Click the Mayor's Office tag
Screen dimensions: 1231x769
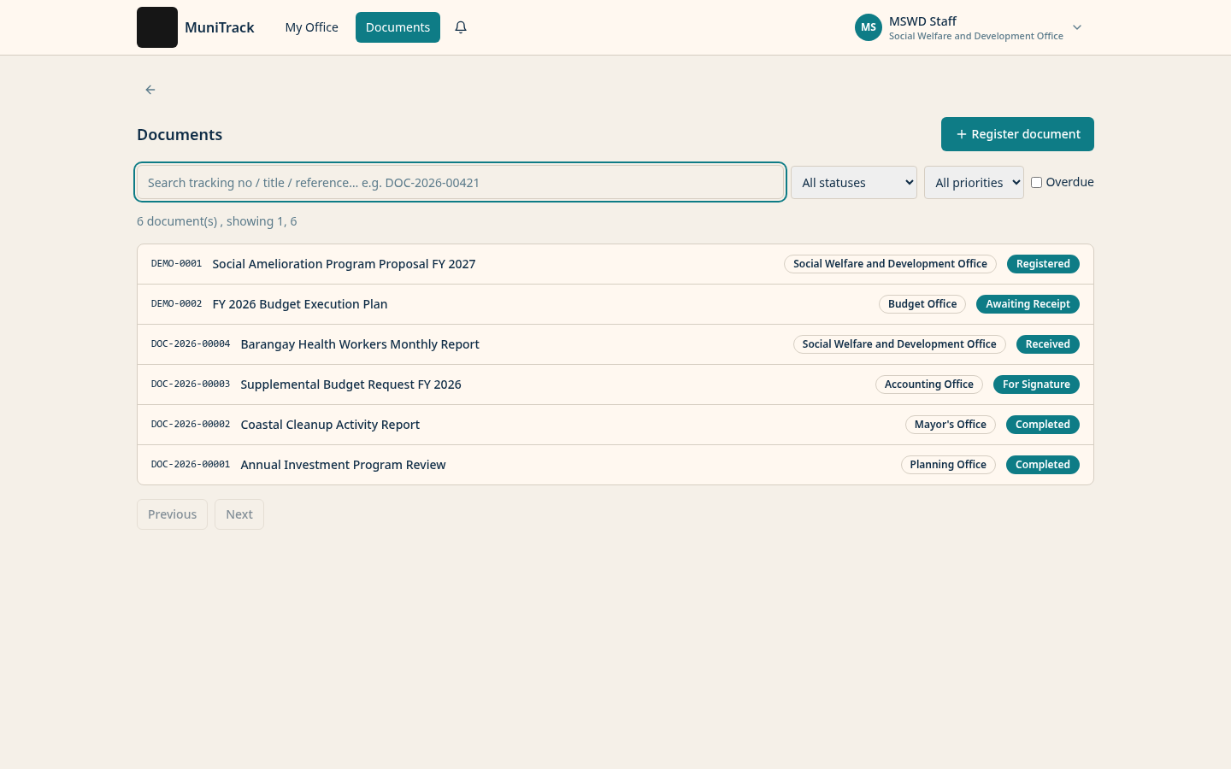(951, 425)
